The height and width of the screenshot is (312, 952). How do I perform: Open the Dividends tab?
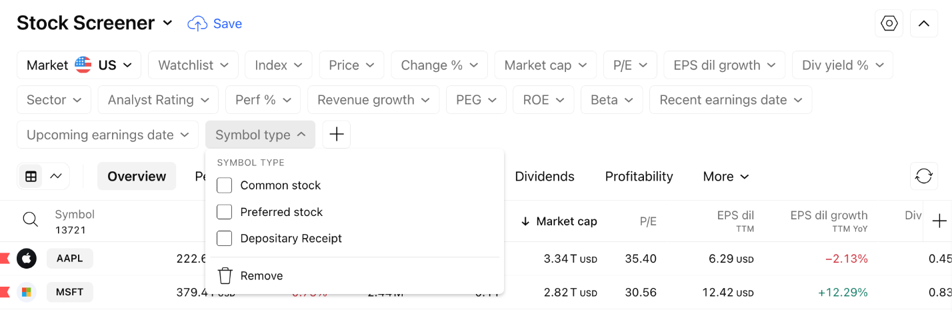(545, 177)
